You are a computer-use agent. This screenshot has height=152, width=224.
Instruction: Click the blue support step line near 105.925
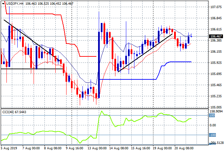[181, 62]
